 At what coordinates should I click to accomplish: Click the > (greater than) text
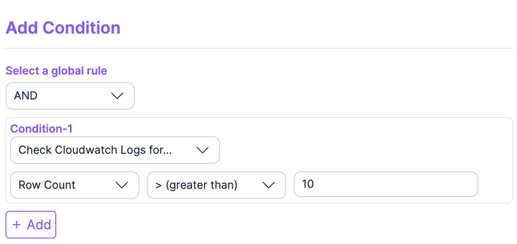click(196, 185)
